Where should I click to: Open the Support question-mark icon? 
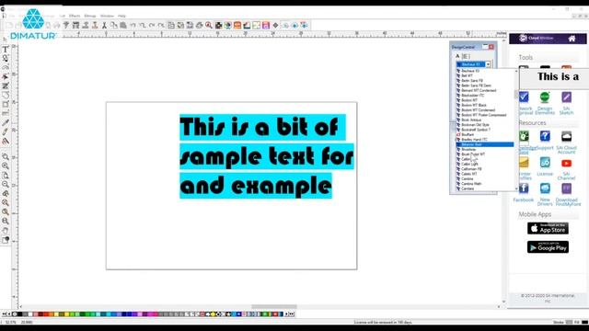(545, 136)
